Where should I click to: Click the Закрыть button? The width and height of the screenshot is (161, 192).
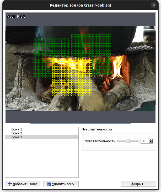(x=138, y=184)
